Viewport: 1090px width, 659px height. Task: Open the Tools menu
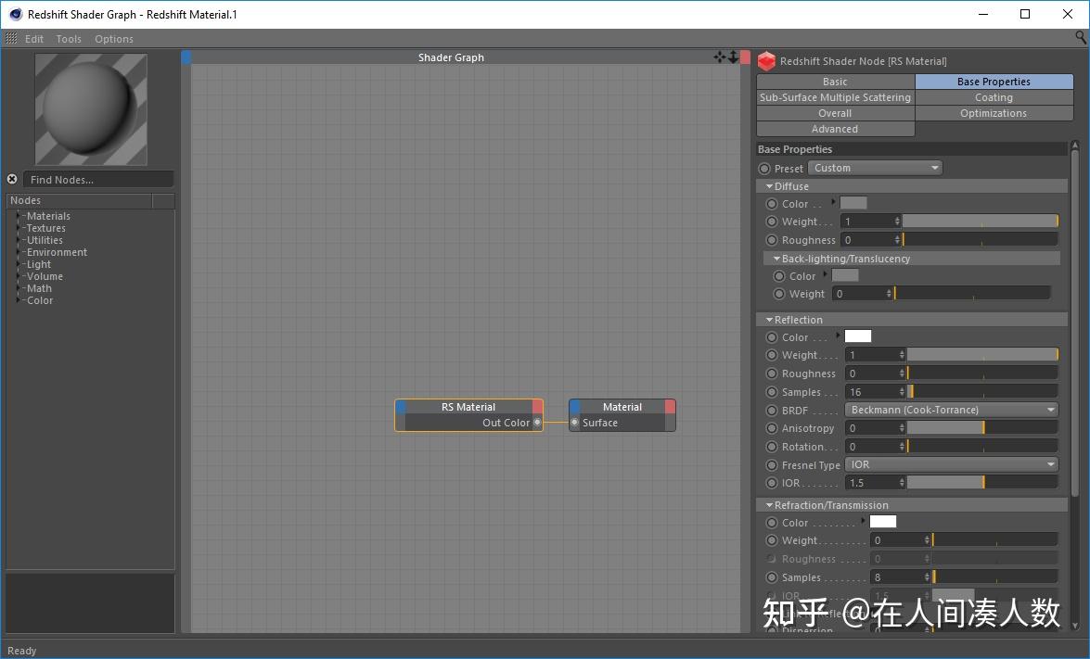pos(68,38)
